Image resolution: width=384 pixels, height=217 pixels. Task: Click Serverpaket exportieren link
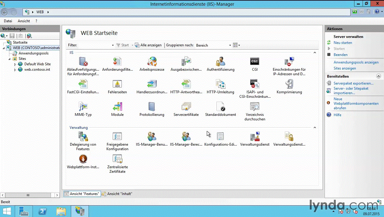pos(353,83)
